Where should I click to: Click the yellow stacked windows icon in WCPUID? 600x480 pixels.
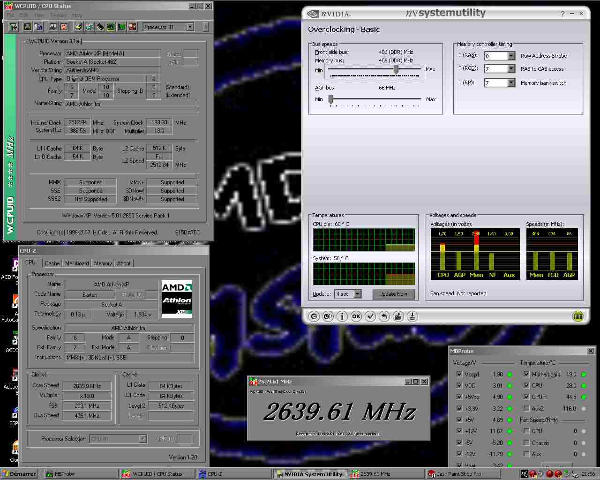[x=78, y=27]
